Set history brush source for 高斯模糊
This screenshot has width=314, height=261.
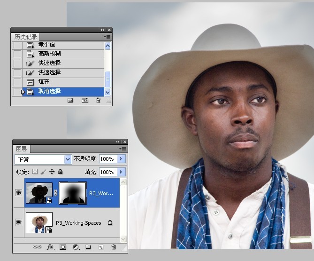pos(17,54)
